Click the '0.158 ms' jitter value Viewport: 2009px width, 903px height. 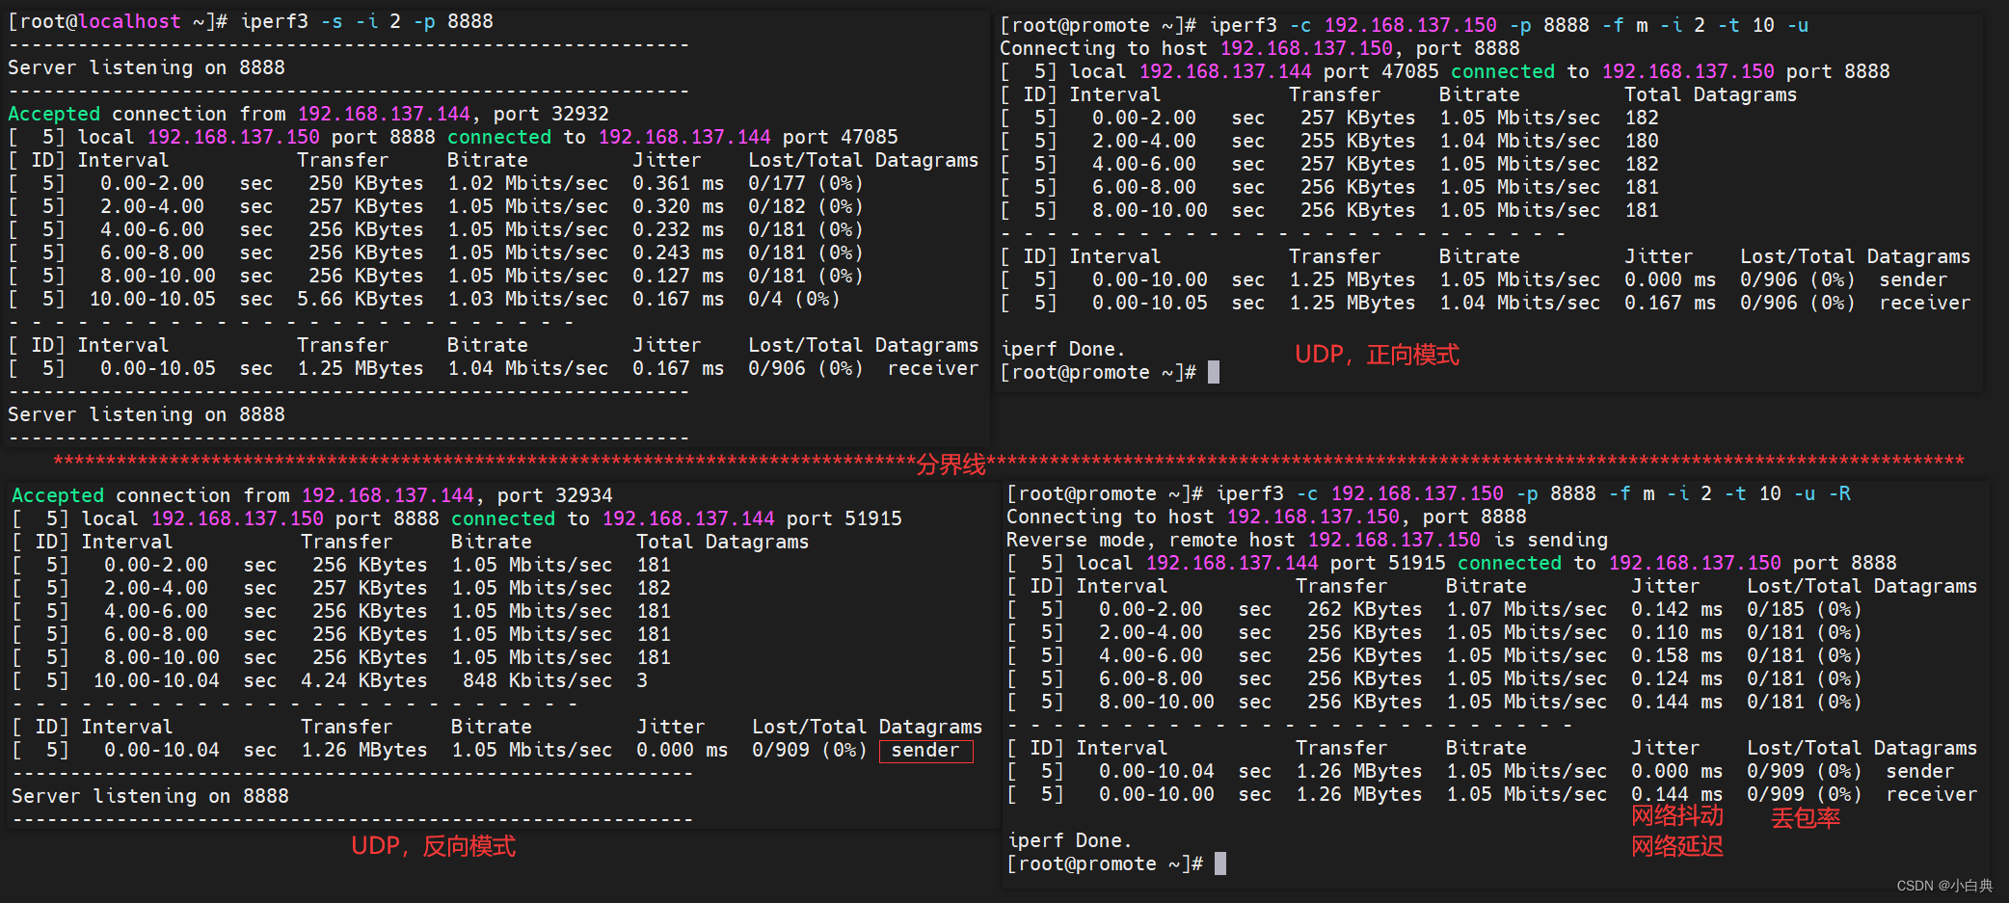(x=1677, y=655)
